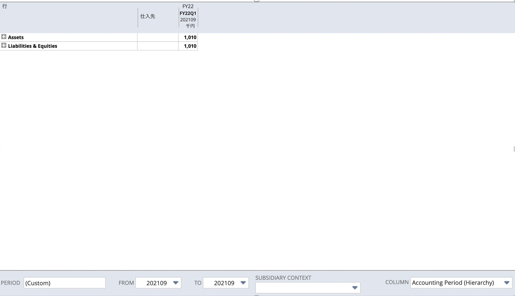Open the TO period dropdown
Screen dimensions: 515x296
(x=243, y=283)
